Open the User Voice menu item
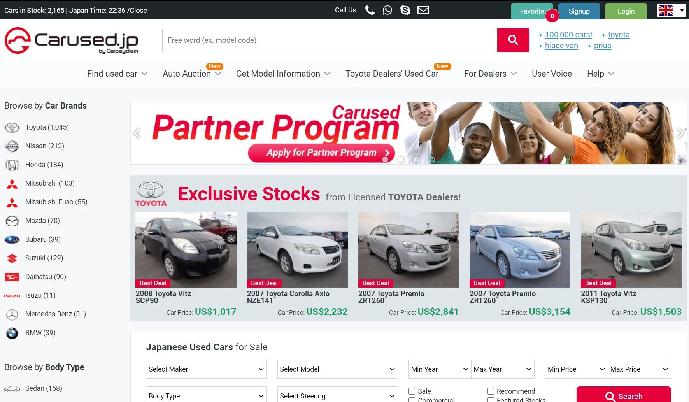 [x=552, y=74]
